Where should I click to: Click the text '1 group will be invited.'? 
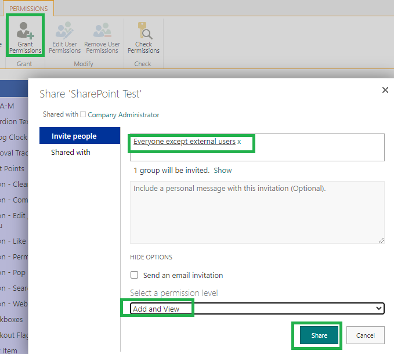pos(172,171)
